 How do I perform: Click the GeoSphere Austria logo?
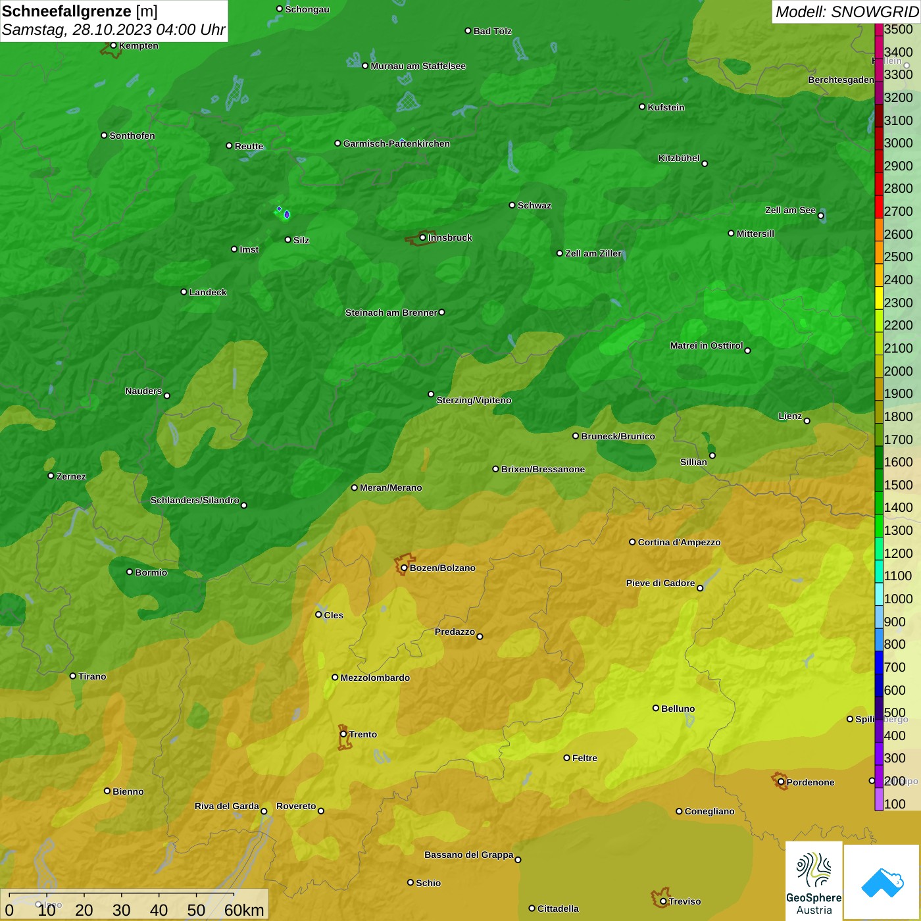(x=814, y=880)
